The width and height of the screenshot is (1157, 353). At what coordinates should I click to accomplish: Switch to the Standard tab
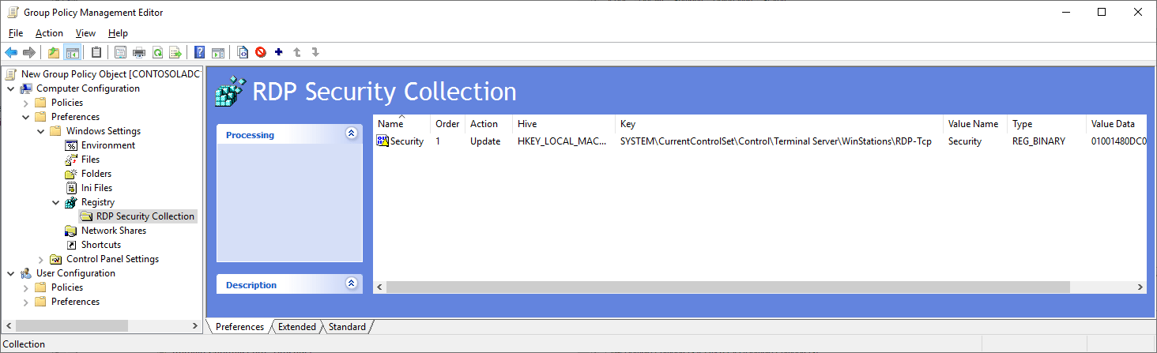click(x=347, y=327)
